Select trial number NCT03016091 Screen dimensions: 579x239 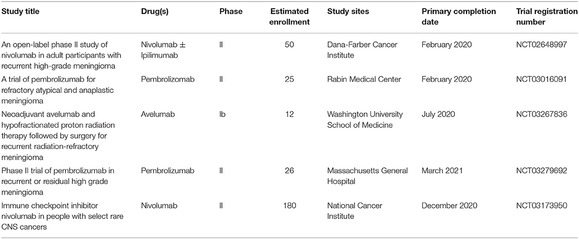coord(541,79)
